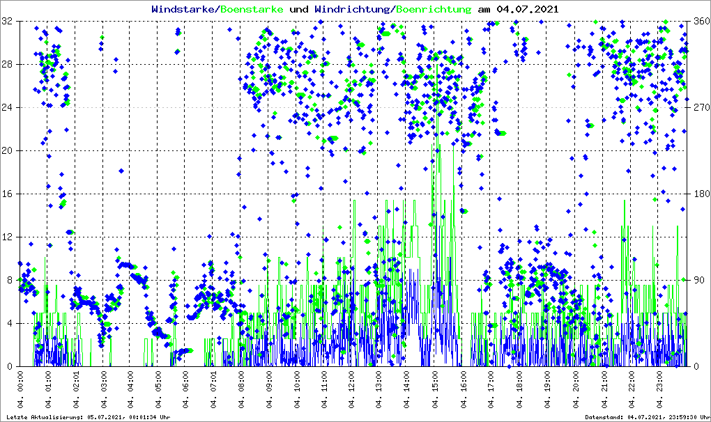Click the time axis label '04. 03:00'
711x422 pixels.
click(103, 389)
